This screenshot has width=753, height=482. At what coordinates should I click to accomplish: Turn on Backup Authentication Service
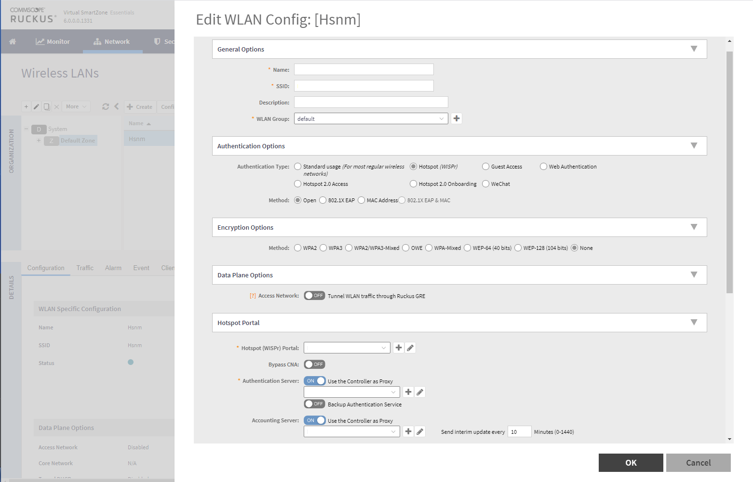coord(314,404)
